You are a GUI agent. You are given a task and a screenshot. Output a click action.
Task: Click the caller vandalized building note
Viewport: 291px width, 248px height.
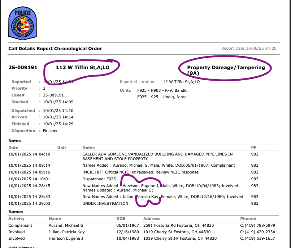click(157, 156)
